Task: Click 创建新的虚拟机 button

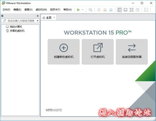Action: click(x=63, y=52)
